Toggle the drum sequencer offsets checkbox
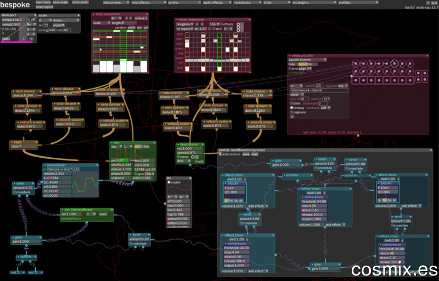The width and height of the screenshot is (439, 281). tap(222, 24)
